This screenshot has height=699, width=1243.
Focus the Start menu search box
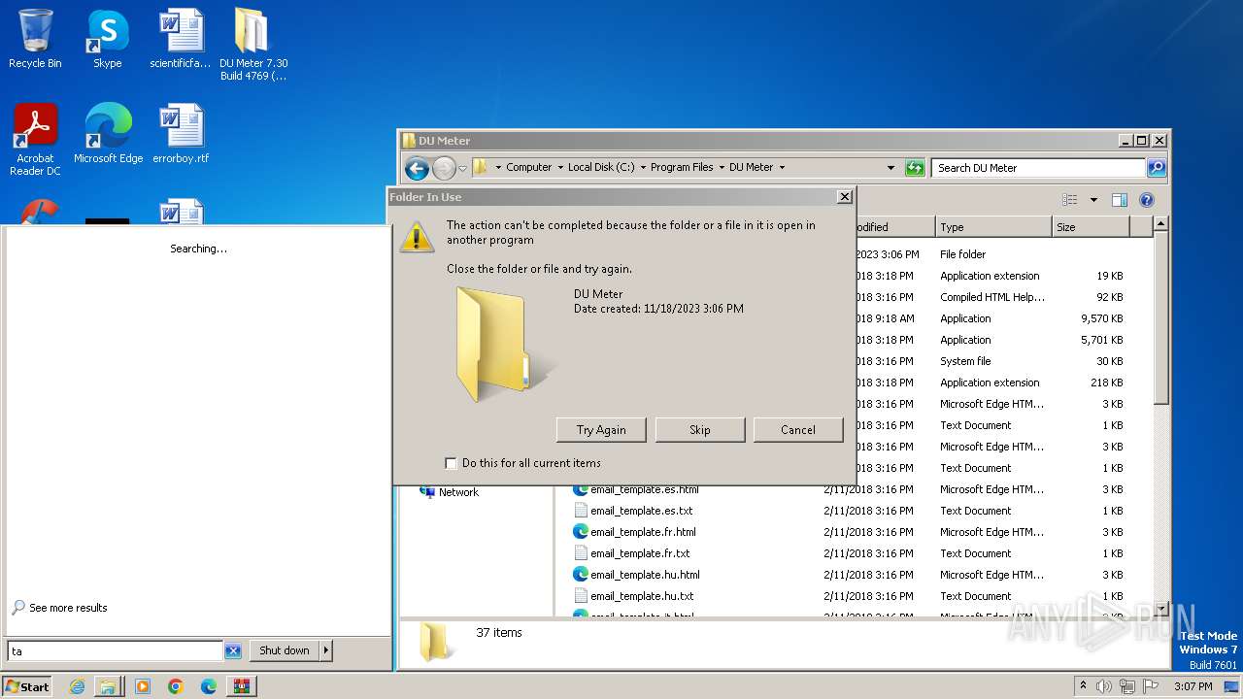(116, 651)
